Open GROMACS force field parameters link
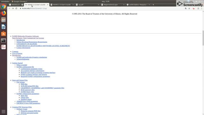Screen dimensions: 204x115 point(28,103)
